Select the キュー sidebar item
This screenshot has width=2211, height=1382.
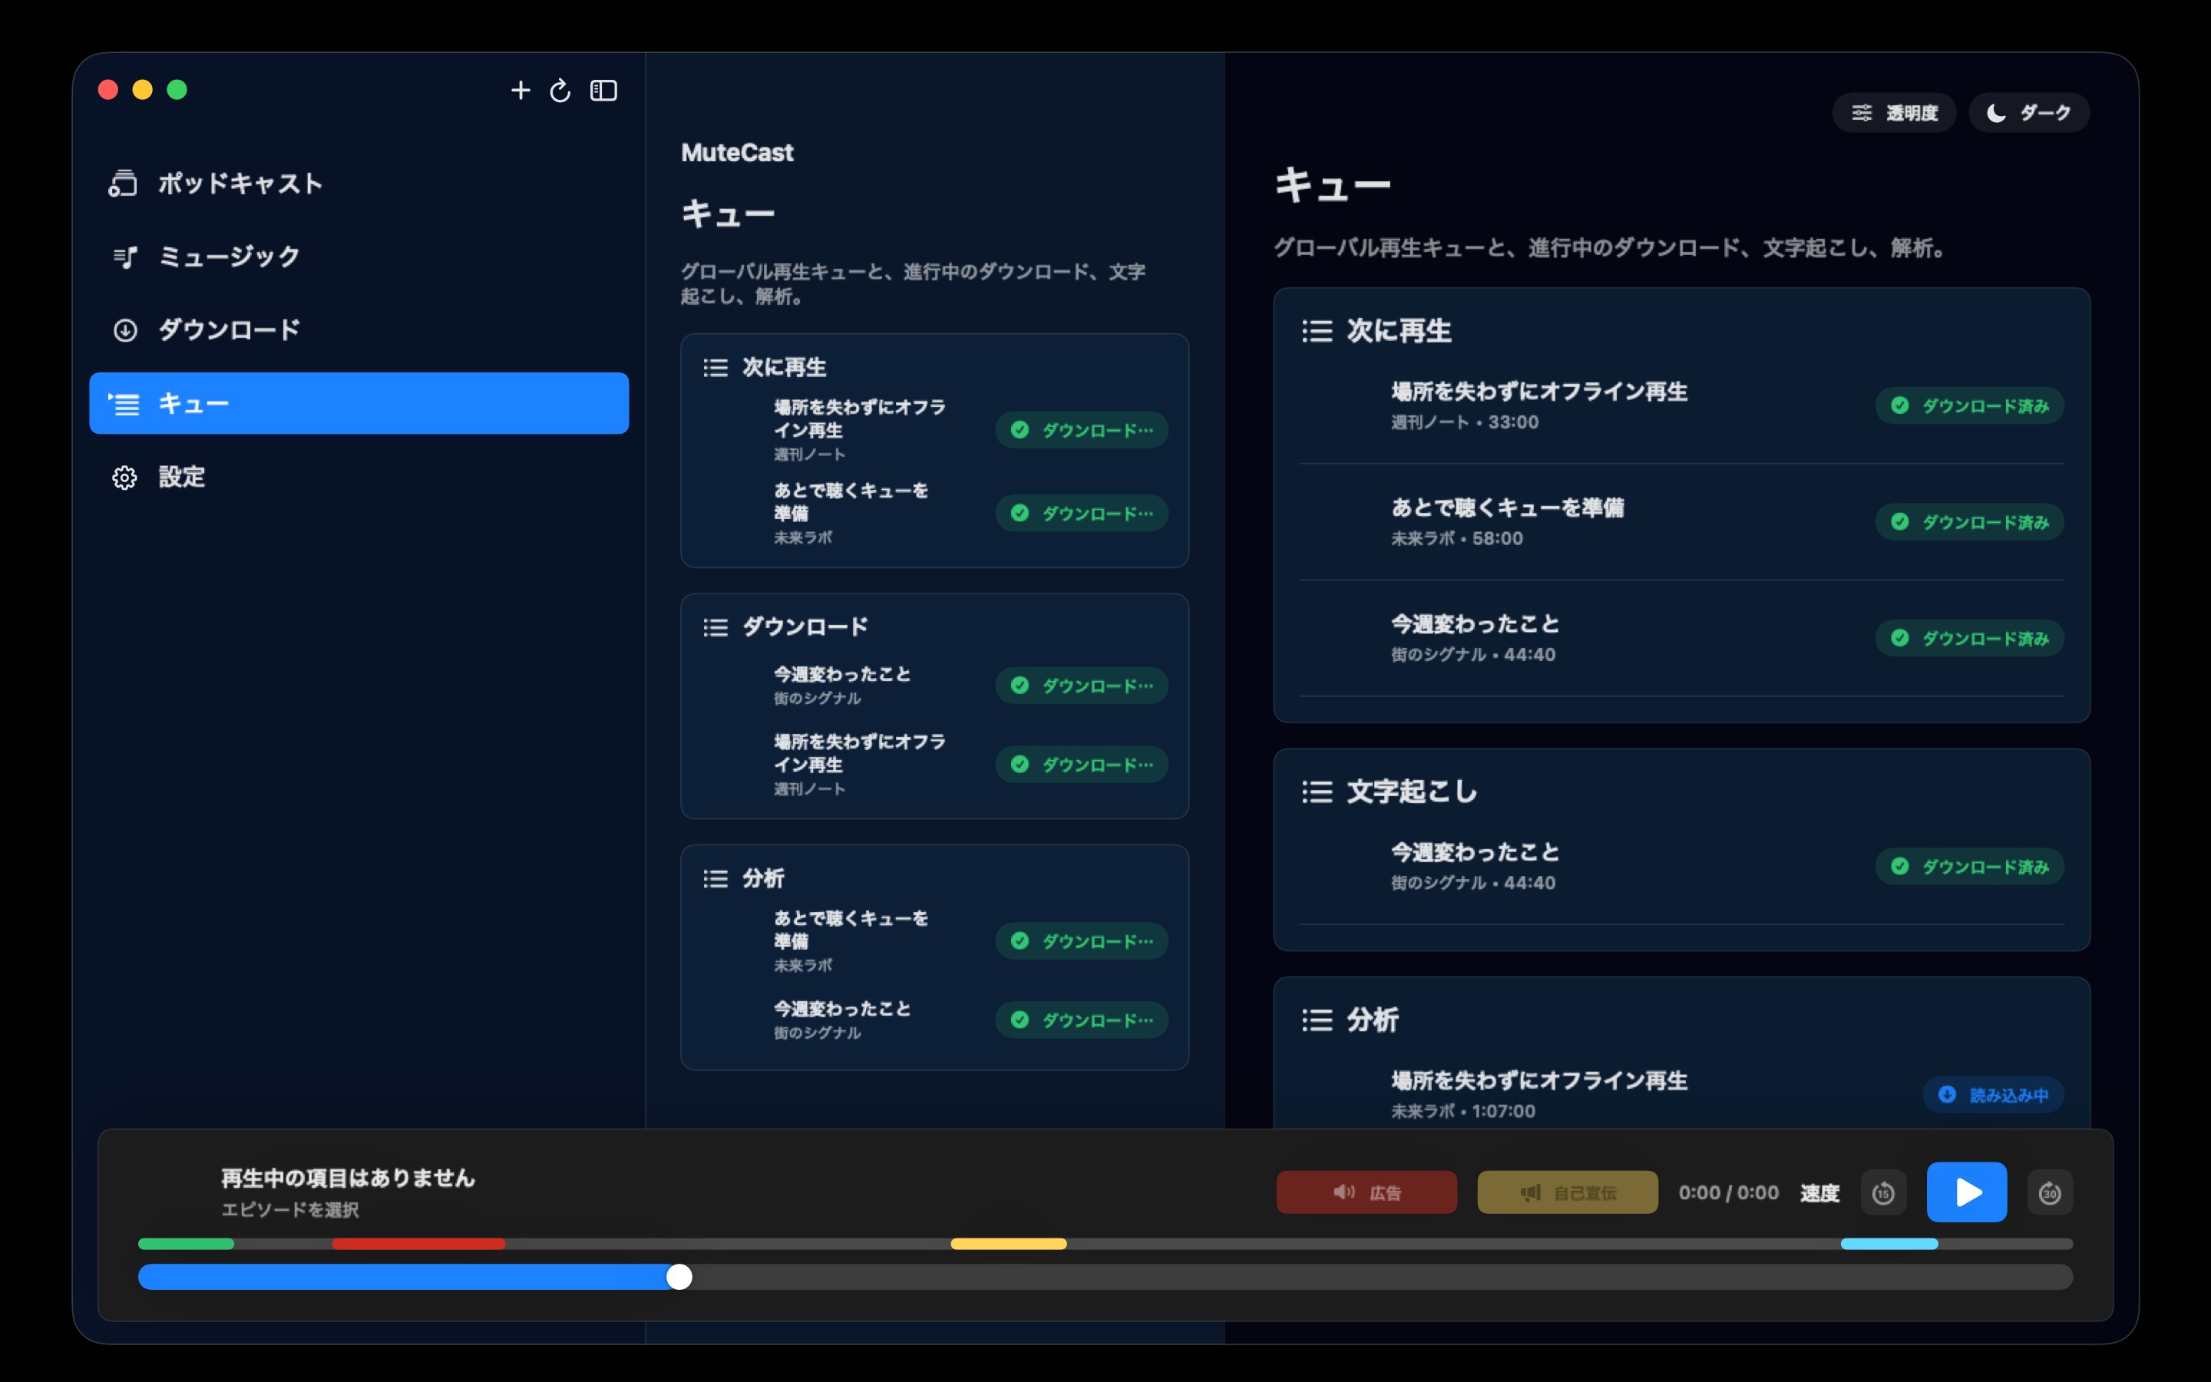click(359, 403)
